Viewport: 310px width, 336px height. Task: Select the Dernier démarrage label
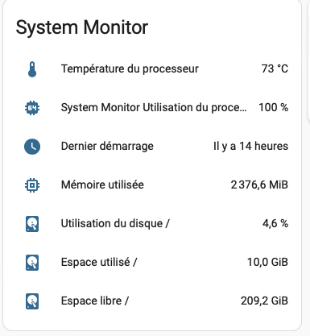(107, 147)
